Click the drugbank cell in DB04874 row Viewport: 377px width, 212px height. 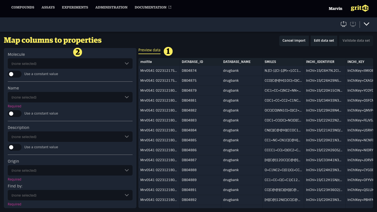pyautogui.click(x=242, y=71)
